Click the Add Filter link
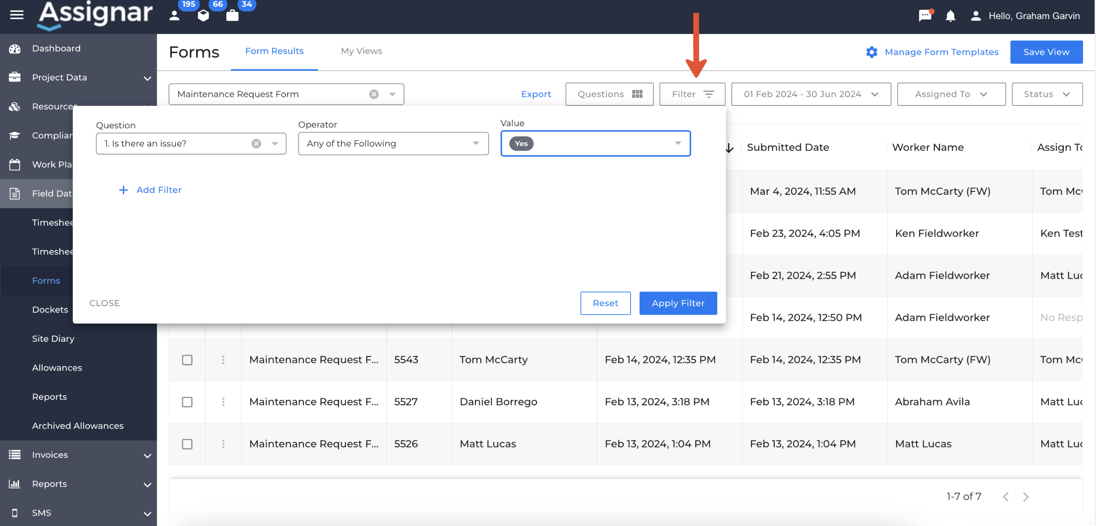 (x=150, y=190)
